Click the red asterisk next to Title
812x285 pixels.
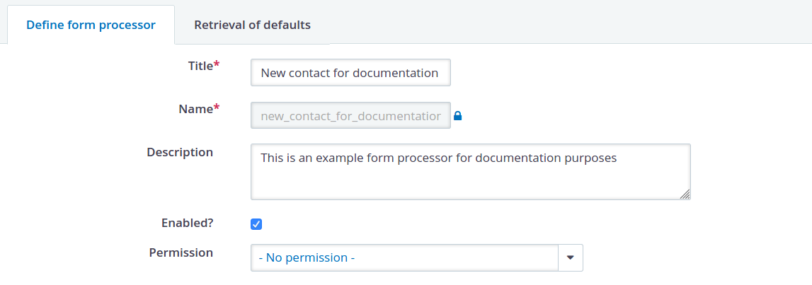(x=217, y=64)
